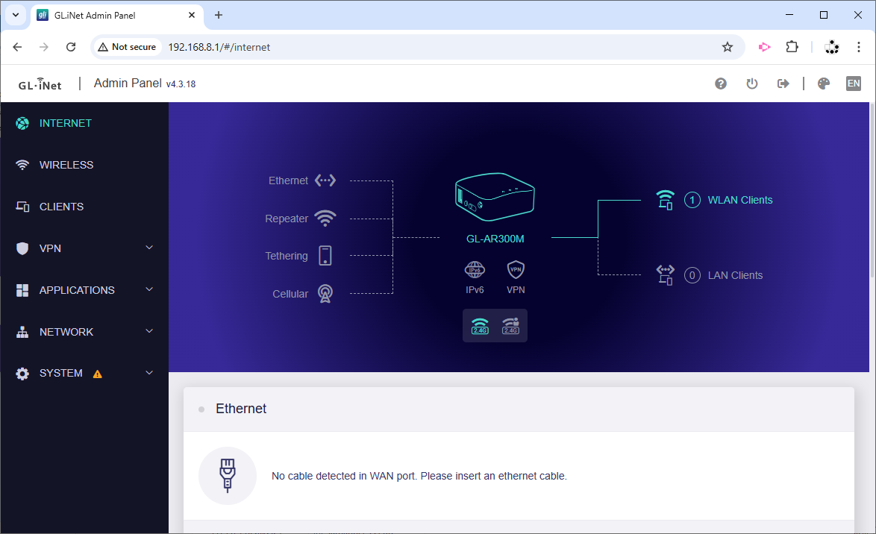Open the WLAN Clients link
The width and height of the screenshot is (876, 534).
[739, 200]
